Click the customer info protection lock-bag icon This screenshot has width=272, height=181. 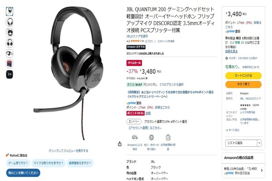tap(168, 138)
